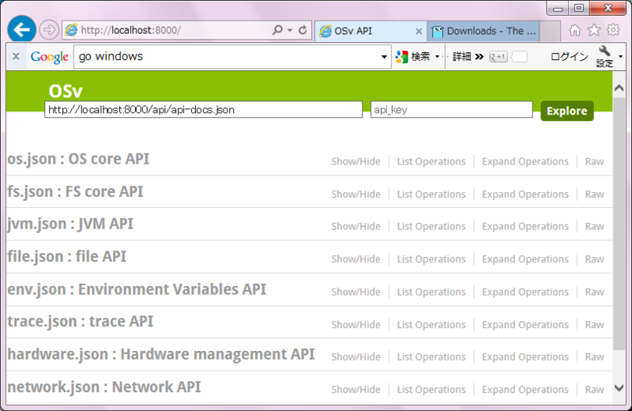Click List Operations for os.json
632x411 pixels.
point(431,161)
